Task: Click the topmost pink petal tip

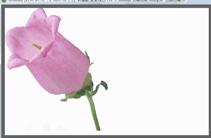Action: [38, 12]
